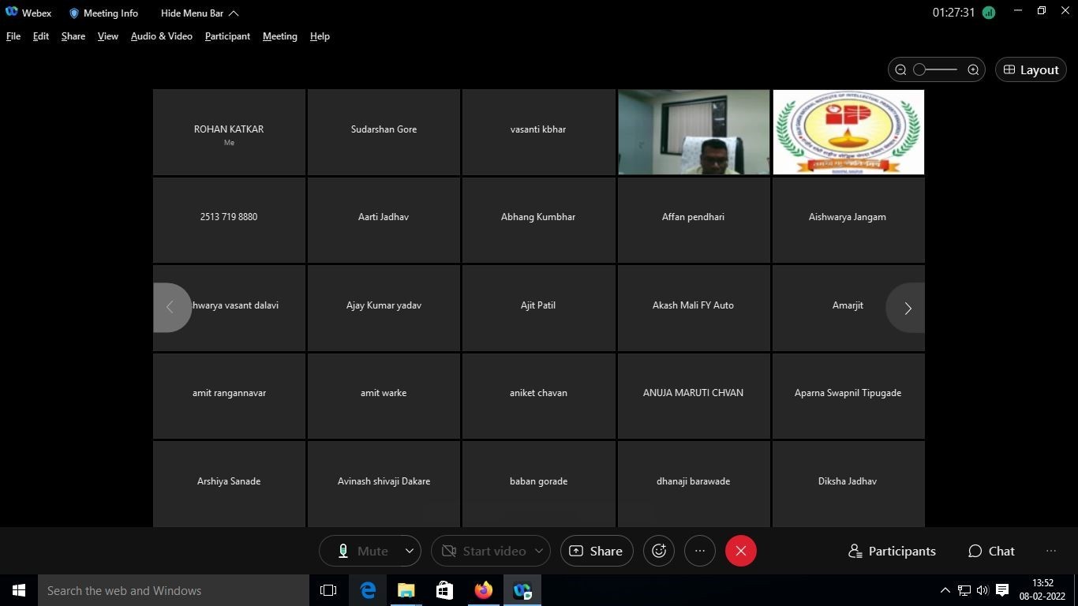Mute the microphone
Screen dimensions: 1078x606
[x=361, y=551]
